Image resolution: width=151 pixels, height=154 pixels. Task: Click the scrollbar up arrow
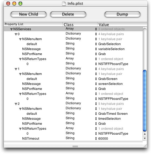145,134
